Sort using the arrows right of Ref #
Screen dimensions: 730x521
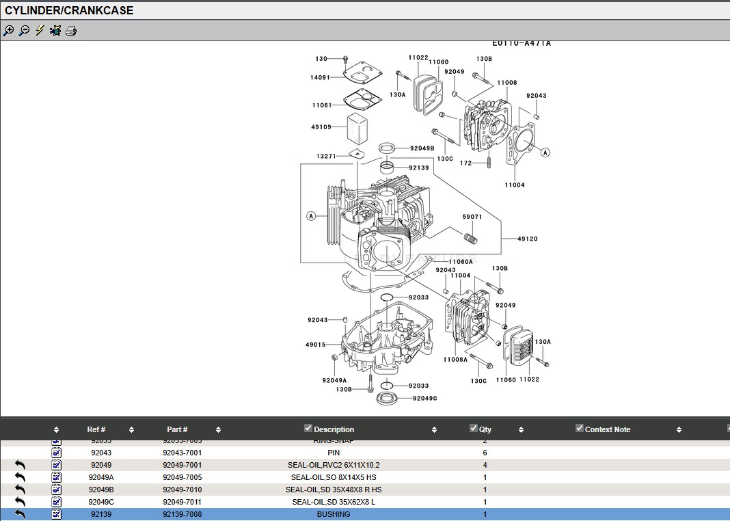131,430
